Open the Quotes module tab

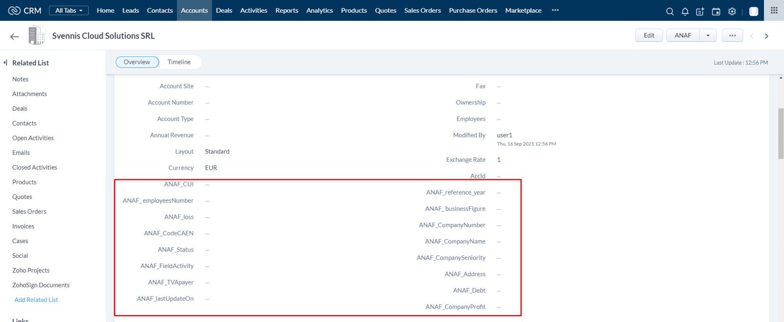tap(386, 10)
